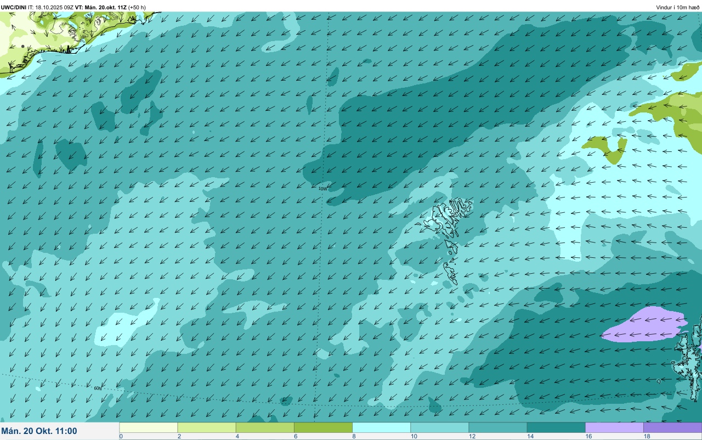Click the light green 2–4 legend swatch

tap(207, 427)
